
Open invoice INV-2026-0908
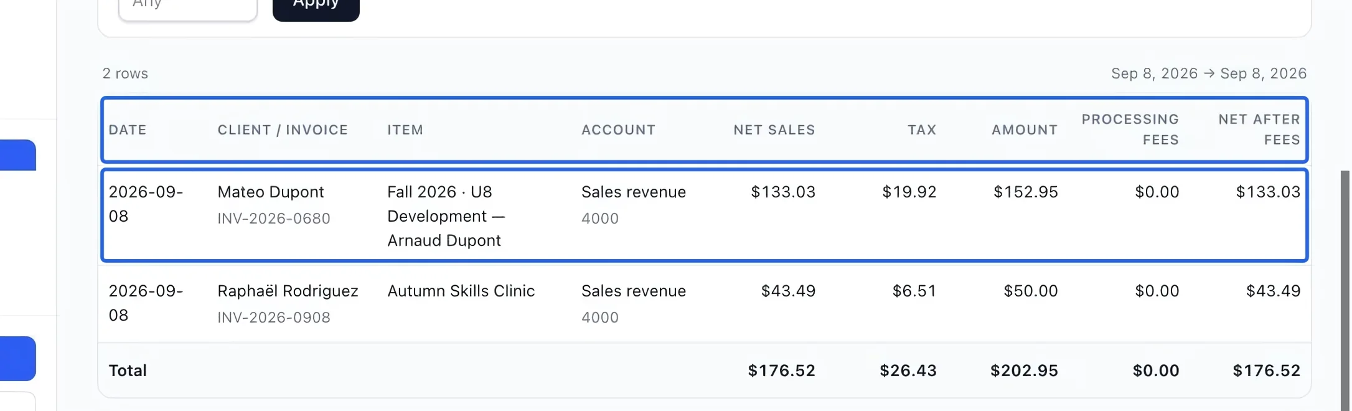pyautogui.click(x=274, y=318)
